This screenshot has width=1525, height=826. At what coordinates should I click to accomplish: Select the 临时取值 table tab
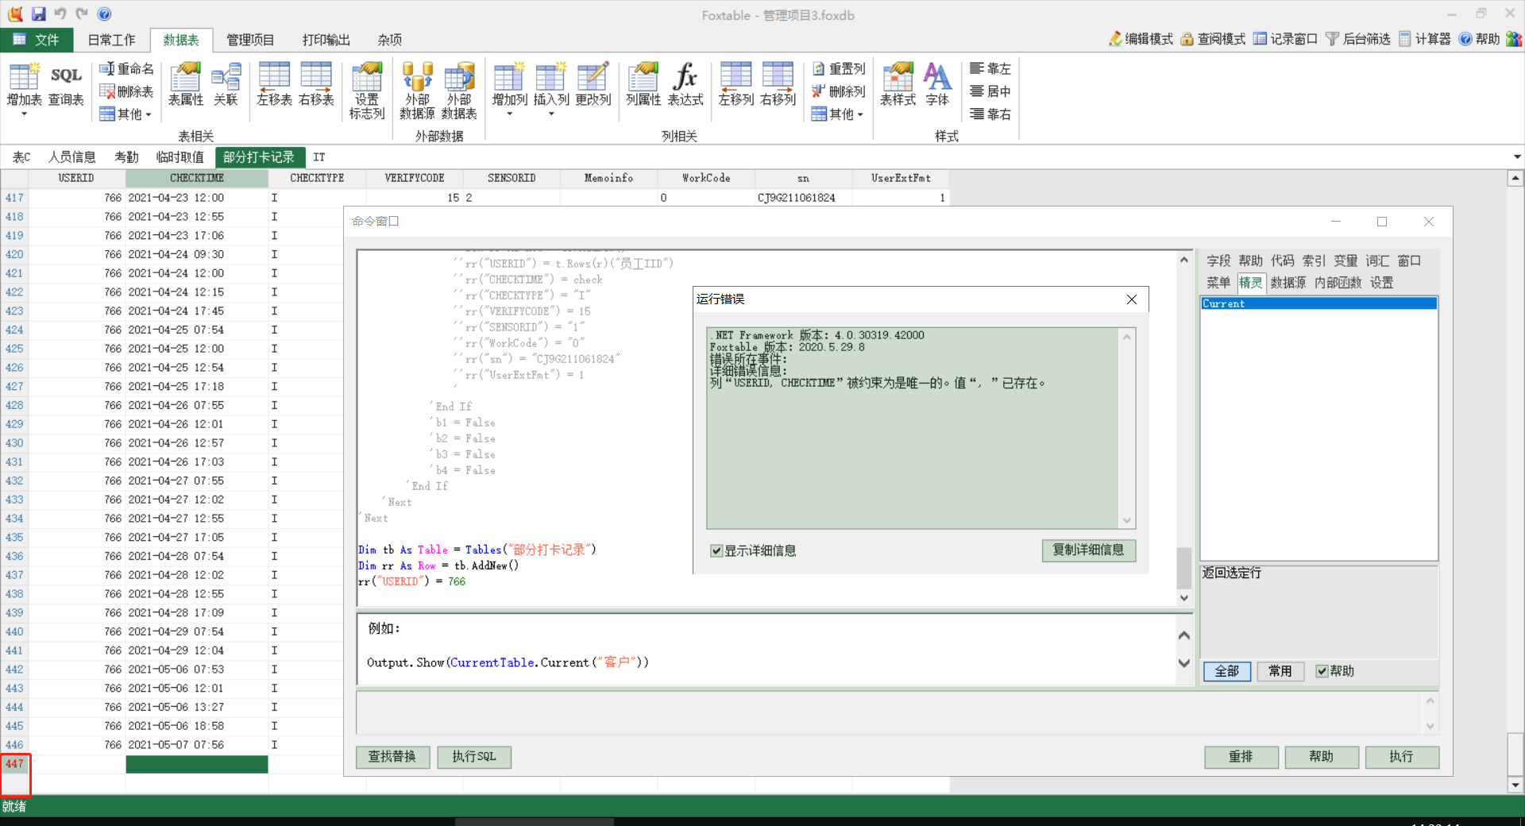click(x=180, y=157)
